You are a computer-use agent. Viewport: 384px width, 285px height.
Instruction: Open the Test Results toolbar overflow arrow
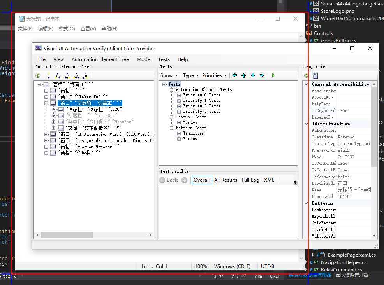(295, 183)
